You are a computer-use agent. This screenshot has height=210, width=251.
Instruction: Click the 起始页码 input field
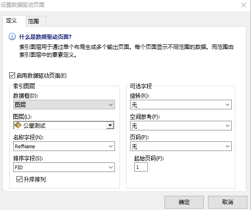point(141,167)
